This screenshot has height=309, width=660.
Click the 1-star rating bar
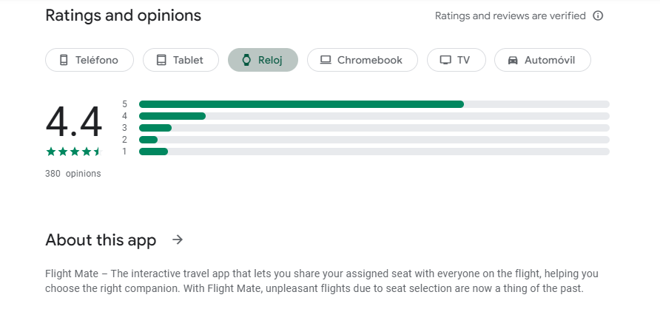(x=374, y=152)
